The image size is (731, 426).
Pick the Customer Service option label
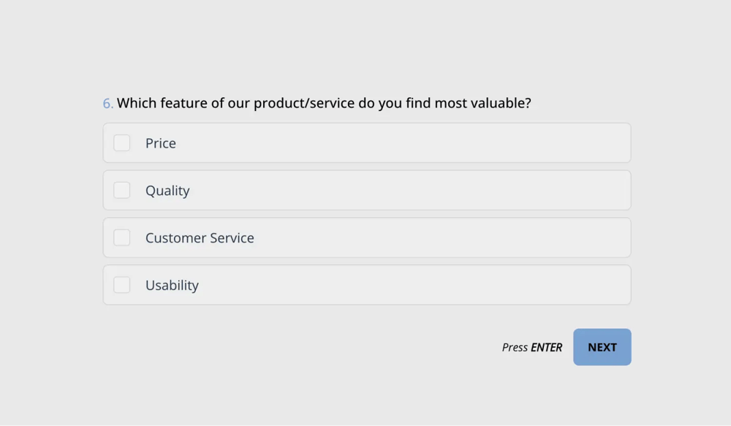pyautogui.click(x=200, y=238)
